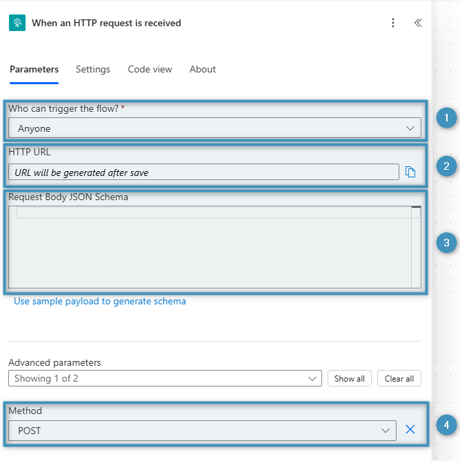
Task: Click the HTTP URL text field
Action: (x=203, y=173)
